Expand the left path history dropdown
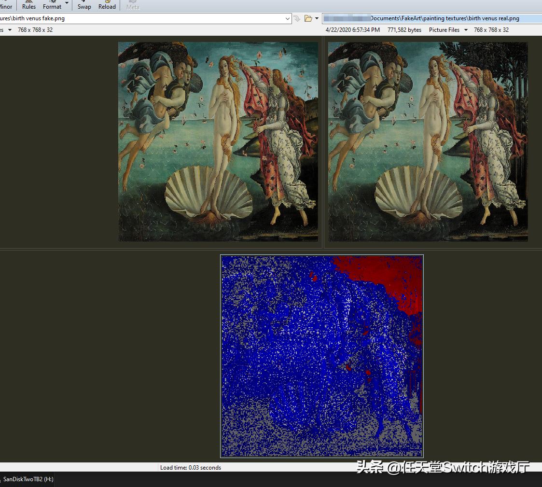Screen dimensions: 542x487 click(288, 19)
